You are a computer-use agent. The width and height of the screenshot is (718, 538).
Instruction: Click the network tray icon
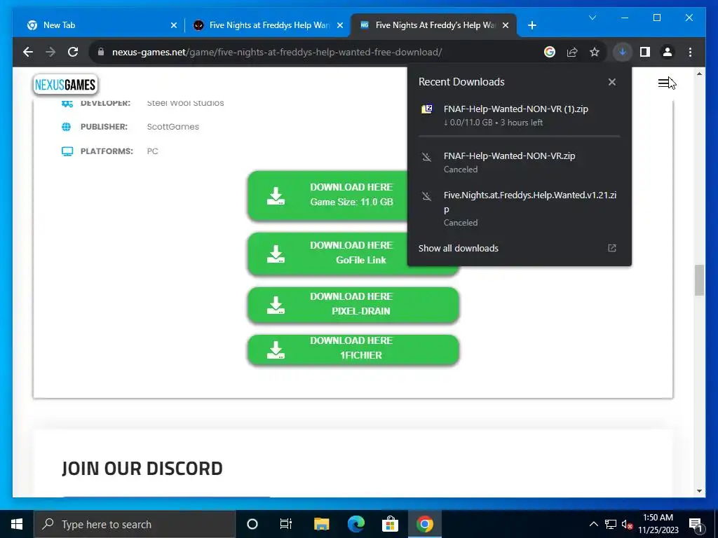(x=611, y=524)
